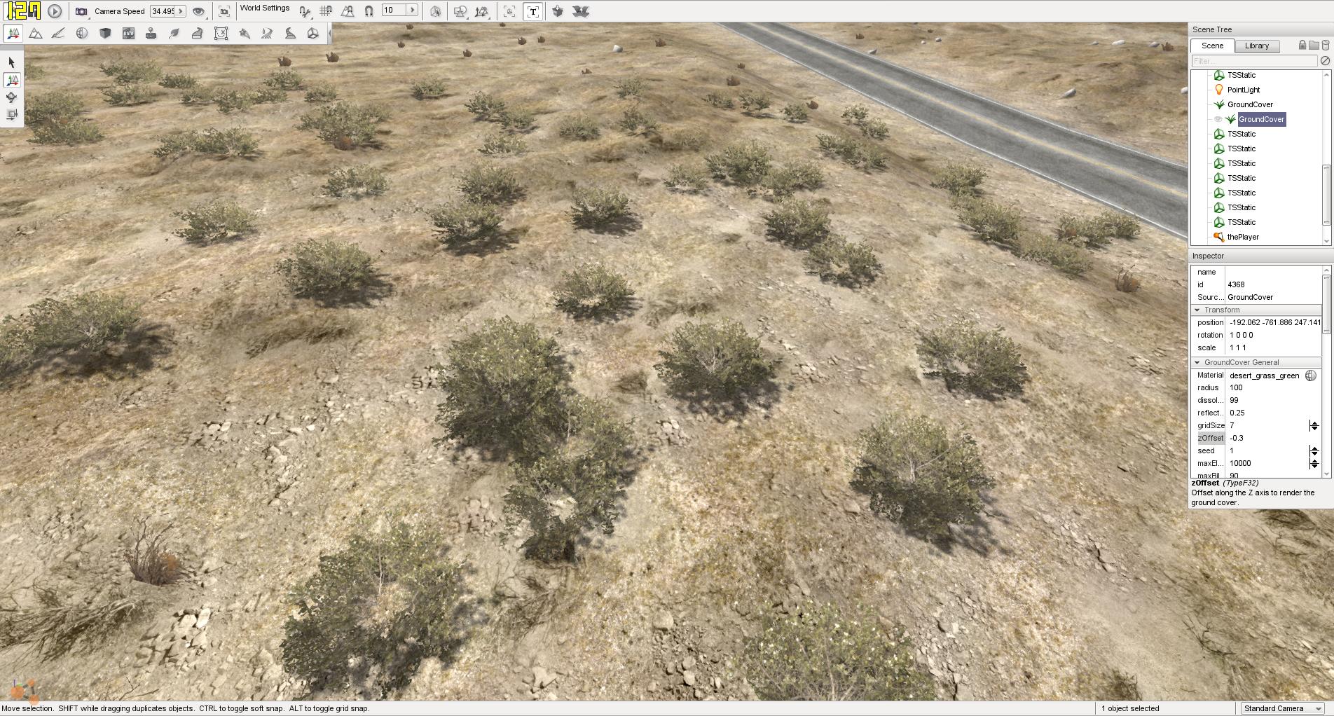Open the Standard Camera dropdown in status bar
The height and width of the screenshot is (716, 1334).
click(x=1283, y=708)
